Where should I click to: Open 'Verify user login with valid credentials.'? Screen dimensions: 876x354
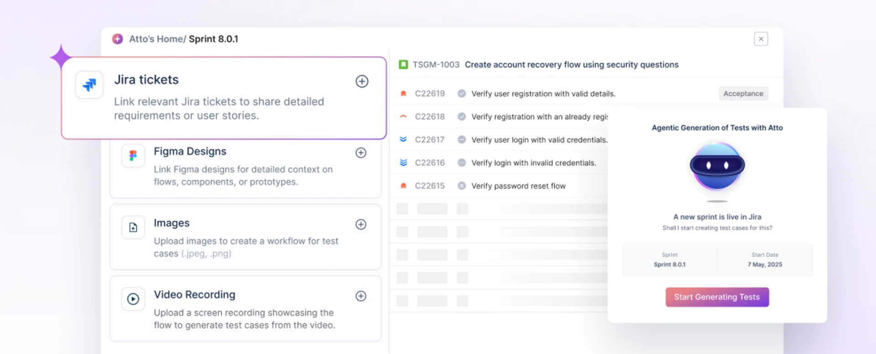pos(539,140)
